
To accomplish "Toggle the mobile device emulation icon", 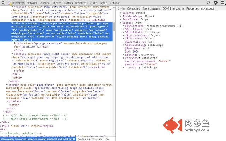I will (10, 3).
